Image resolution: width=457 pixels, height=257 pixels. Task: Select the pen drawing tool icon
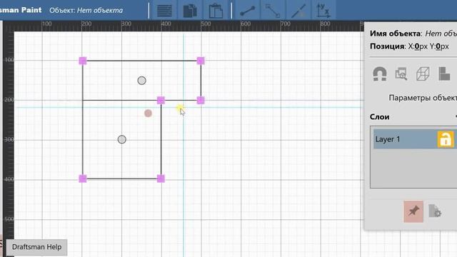[298, 11]
